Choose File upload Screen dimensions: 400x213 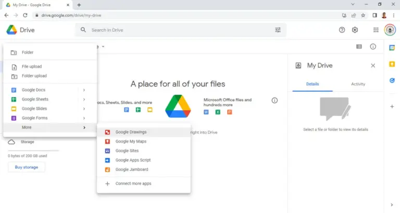click(50, 67)
